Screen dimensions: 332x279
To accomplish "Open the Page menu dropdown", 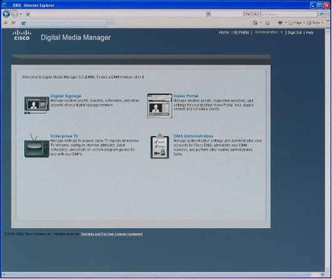I will coord(297,23).
